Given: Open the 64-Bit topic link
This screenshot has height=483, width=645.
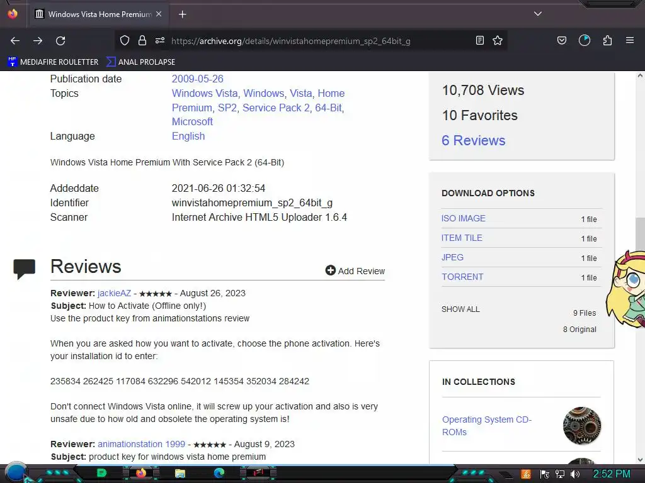Looking at the screenshot, I should click(x=328, y=108).
